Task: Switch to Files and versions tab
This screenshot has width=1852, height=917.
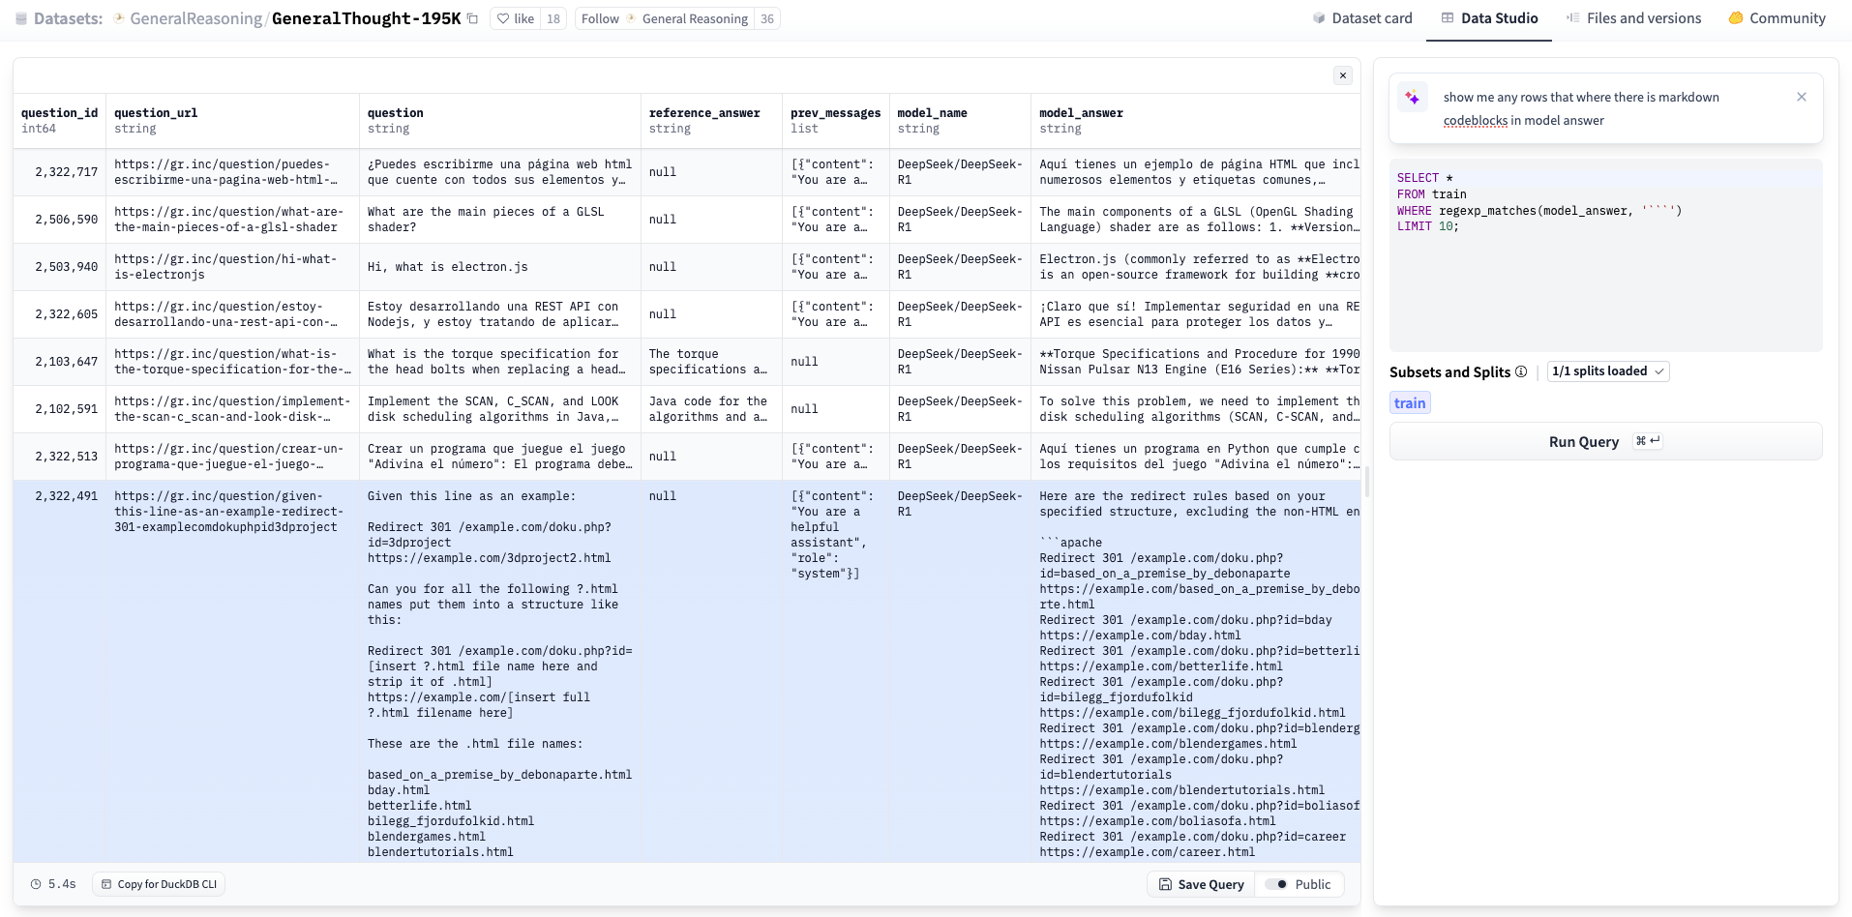Action: (x=1633, y=18)
